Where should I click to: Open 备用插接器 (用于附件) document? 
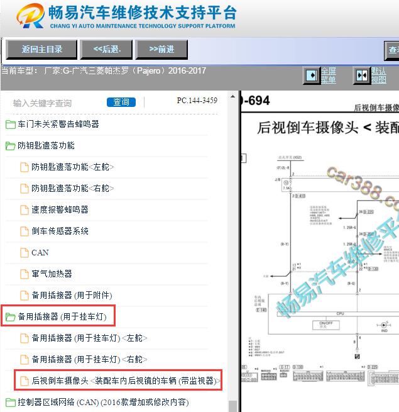coord(72,296)
